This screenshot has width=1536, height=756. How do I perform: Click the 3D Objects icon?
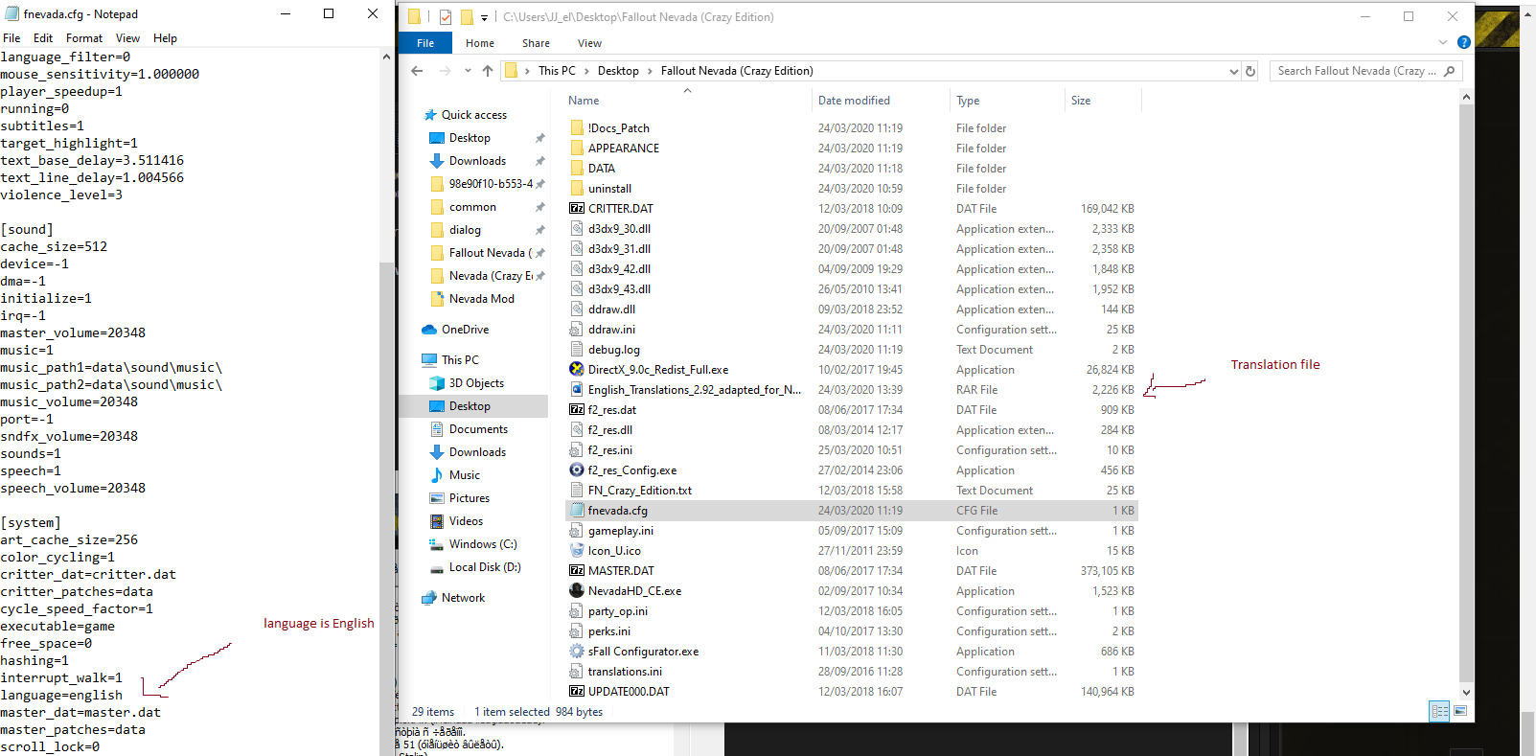pos(437,383)
